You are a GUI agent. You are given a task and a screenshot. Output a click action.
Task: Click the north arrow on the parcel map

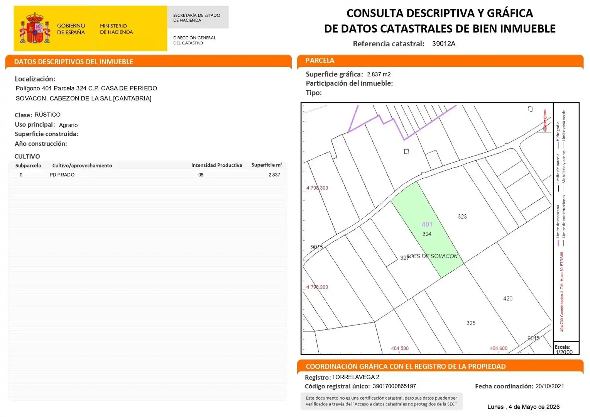pos(545,120)
